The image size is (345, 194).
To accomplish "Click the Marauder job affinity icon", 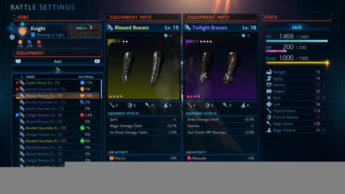I will tap(189, 158).
